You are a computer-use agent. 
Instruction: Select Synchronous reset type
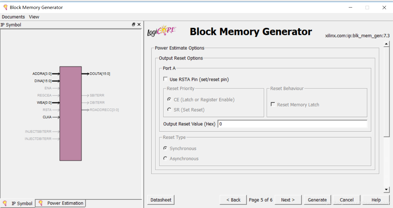(165, 148)
